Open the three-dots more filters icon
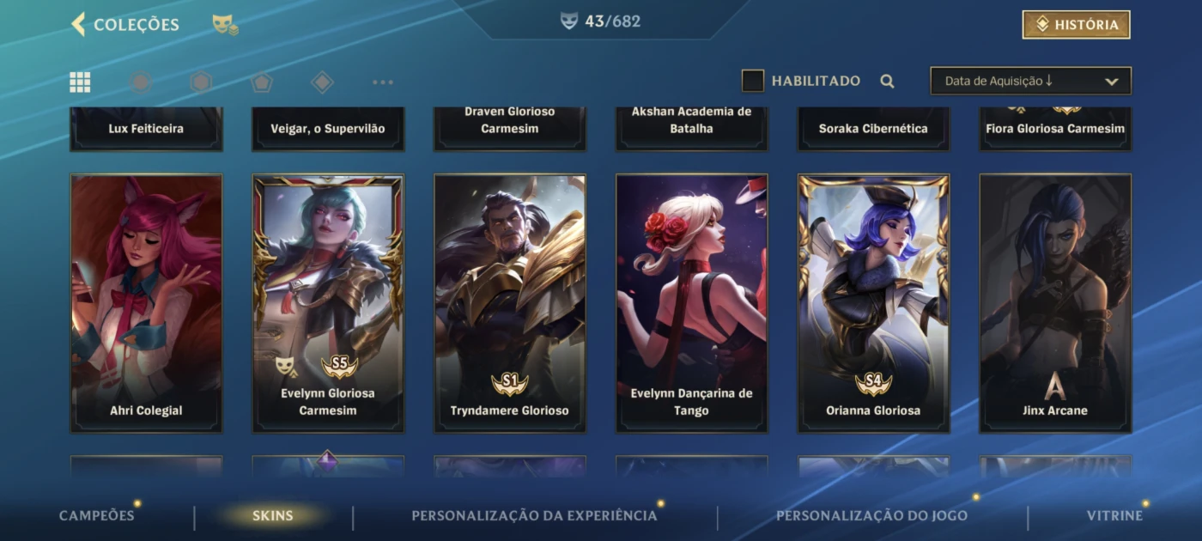The width and height of the screenshot is (1202, 541). tap(383, 82)
